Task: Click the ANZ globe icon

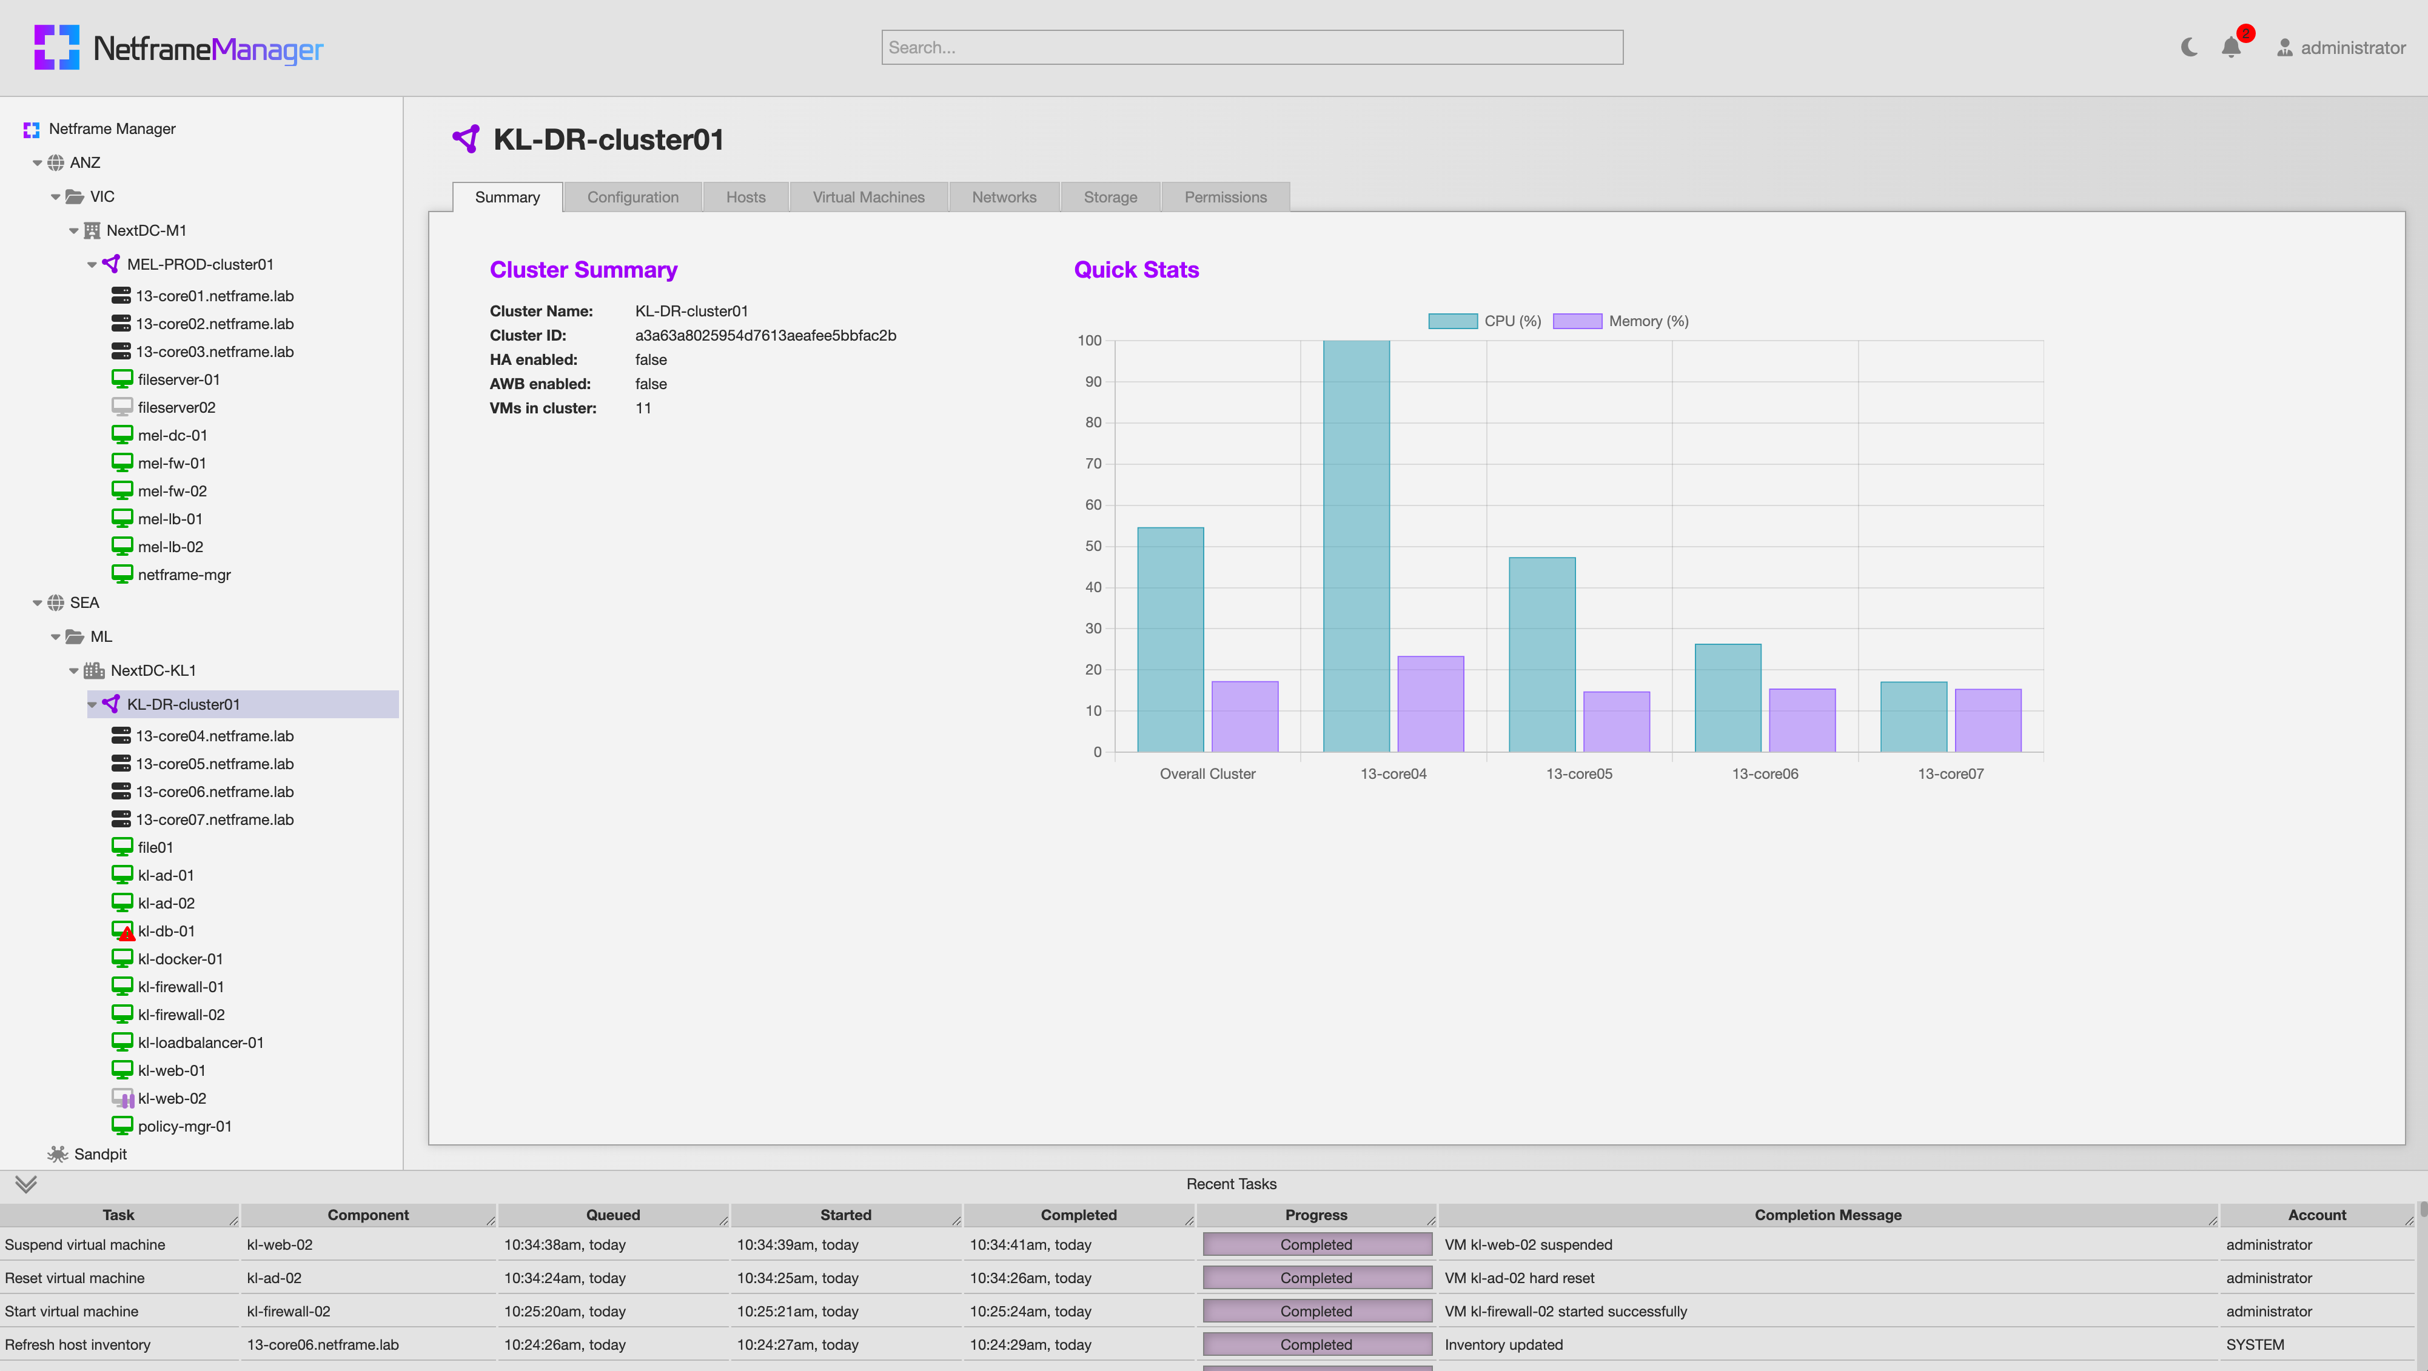Action: (x=56, y=163)
